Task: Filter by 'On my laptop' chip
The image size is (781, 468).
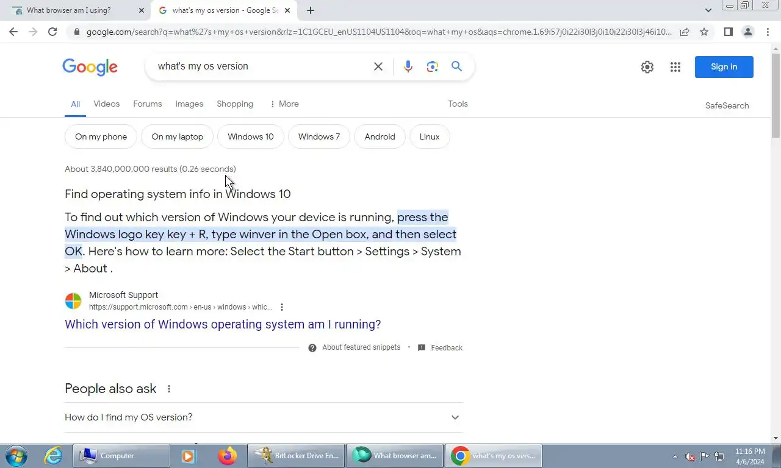Action: (177, 136)
